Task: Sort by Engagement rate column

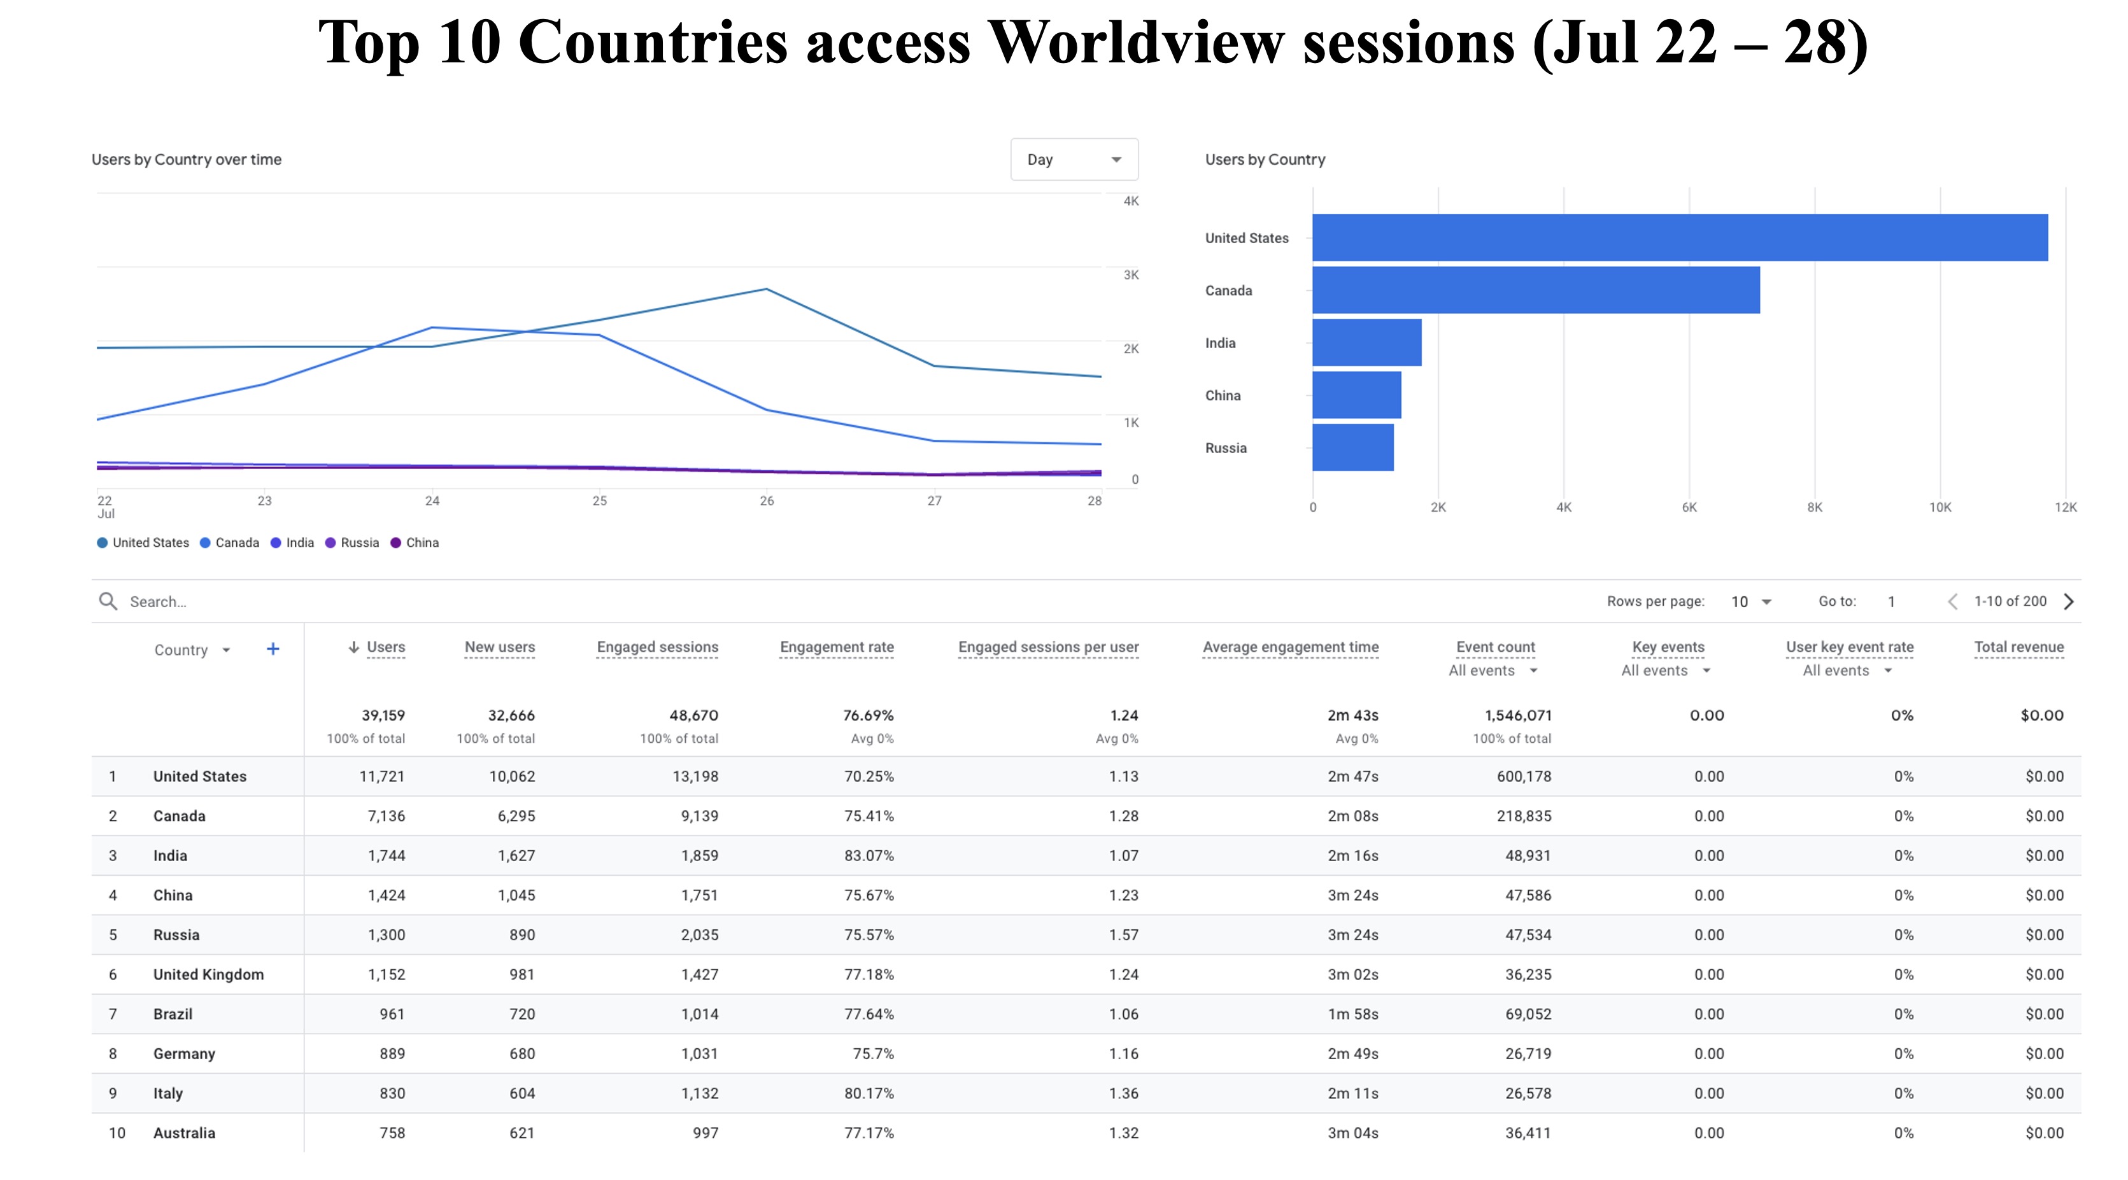Action: (x=837, y=647)
